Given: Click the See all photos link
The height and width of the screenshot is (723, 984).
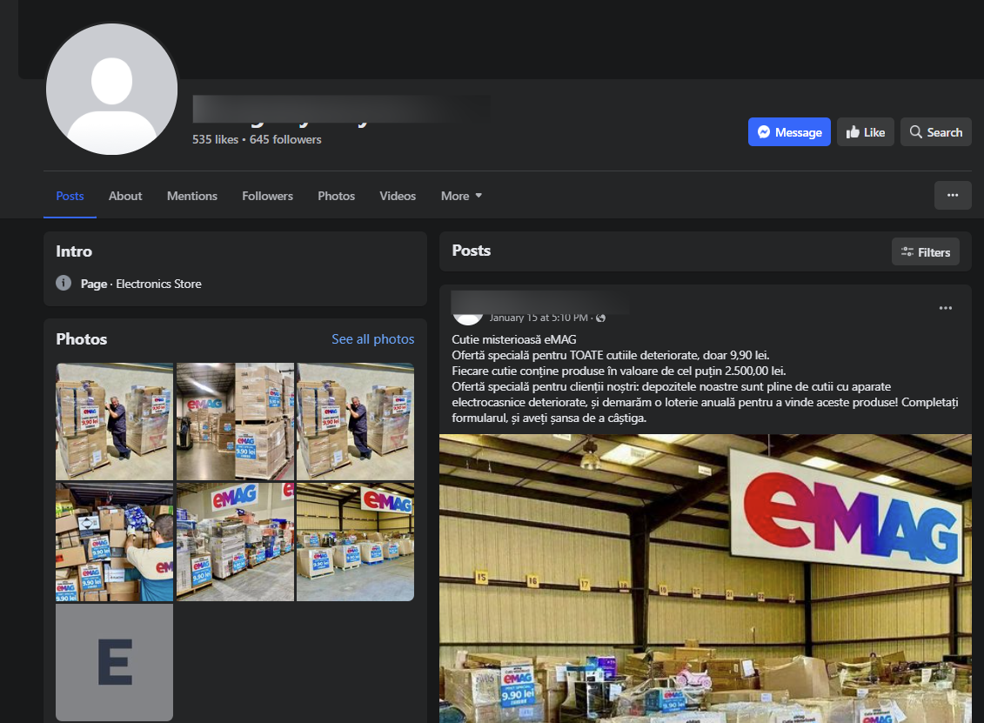Looking at the screenshot, I should pos(372,339).
